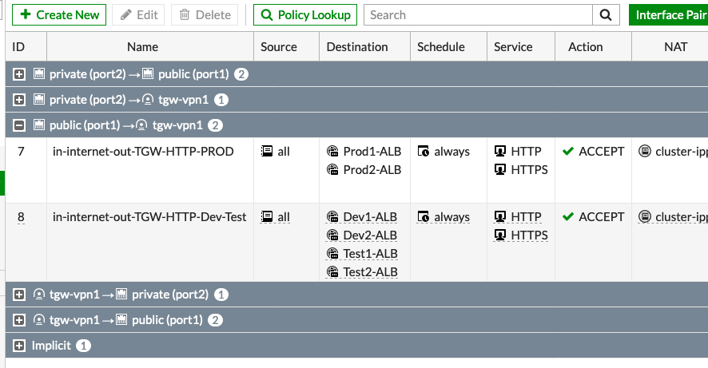Click the Prod1-ALB destination address icon

click(x=332, y=151)
